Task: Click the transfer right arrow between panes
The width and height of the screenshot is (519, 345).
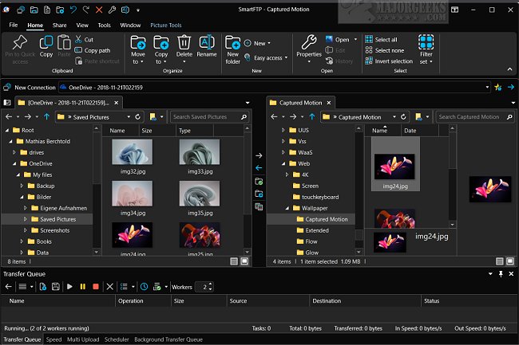Action: (259, 155)
